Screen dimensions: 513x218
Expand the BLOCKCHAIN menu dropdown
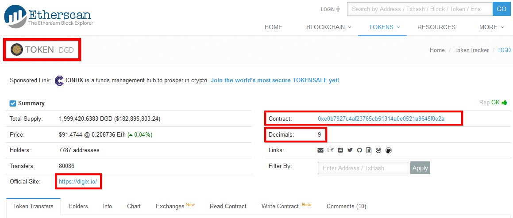[x=329, y=27]
